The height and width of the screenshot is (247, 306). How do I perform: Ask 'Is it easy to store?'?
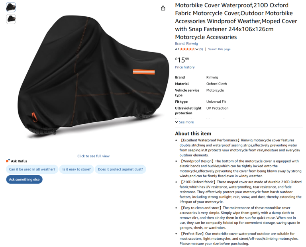(76, 169)
